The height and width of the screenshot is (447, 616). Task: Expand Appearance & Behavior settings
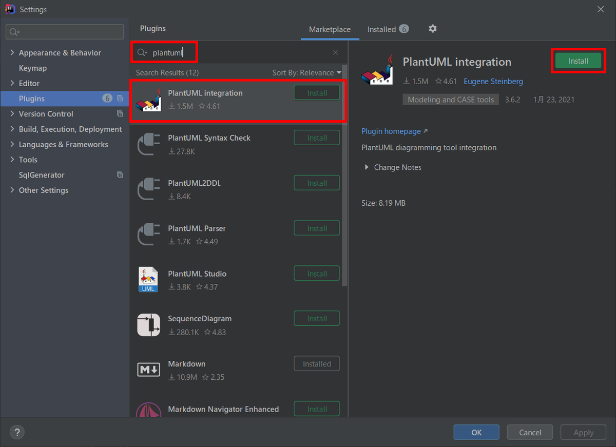pos(12,53)
